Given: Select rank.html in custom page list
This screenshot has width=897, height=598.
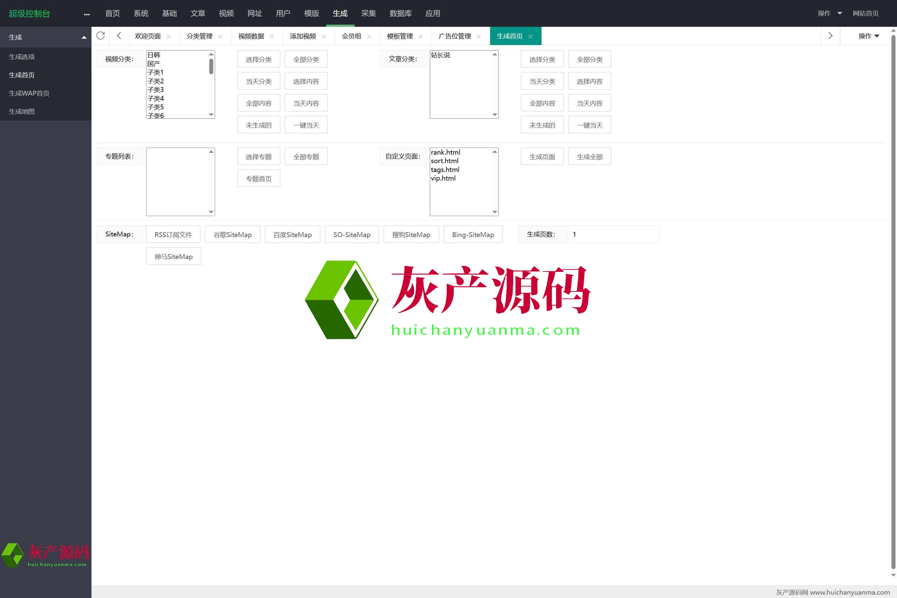Looking at the screenshot, I should point(445,152).
